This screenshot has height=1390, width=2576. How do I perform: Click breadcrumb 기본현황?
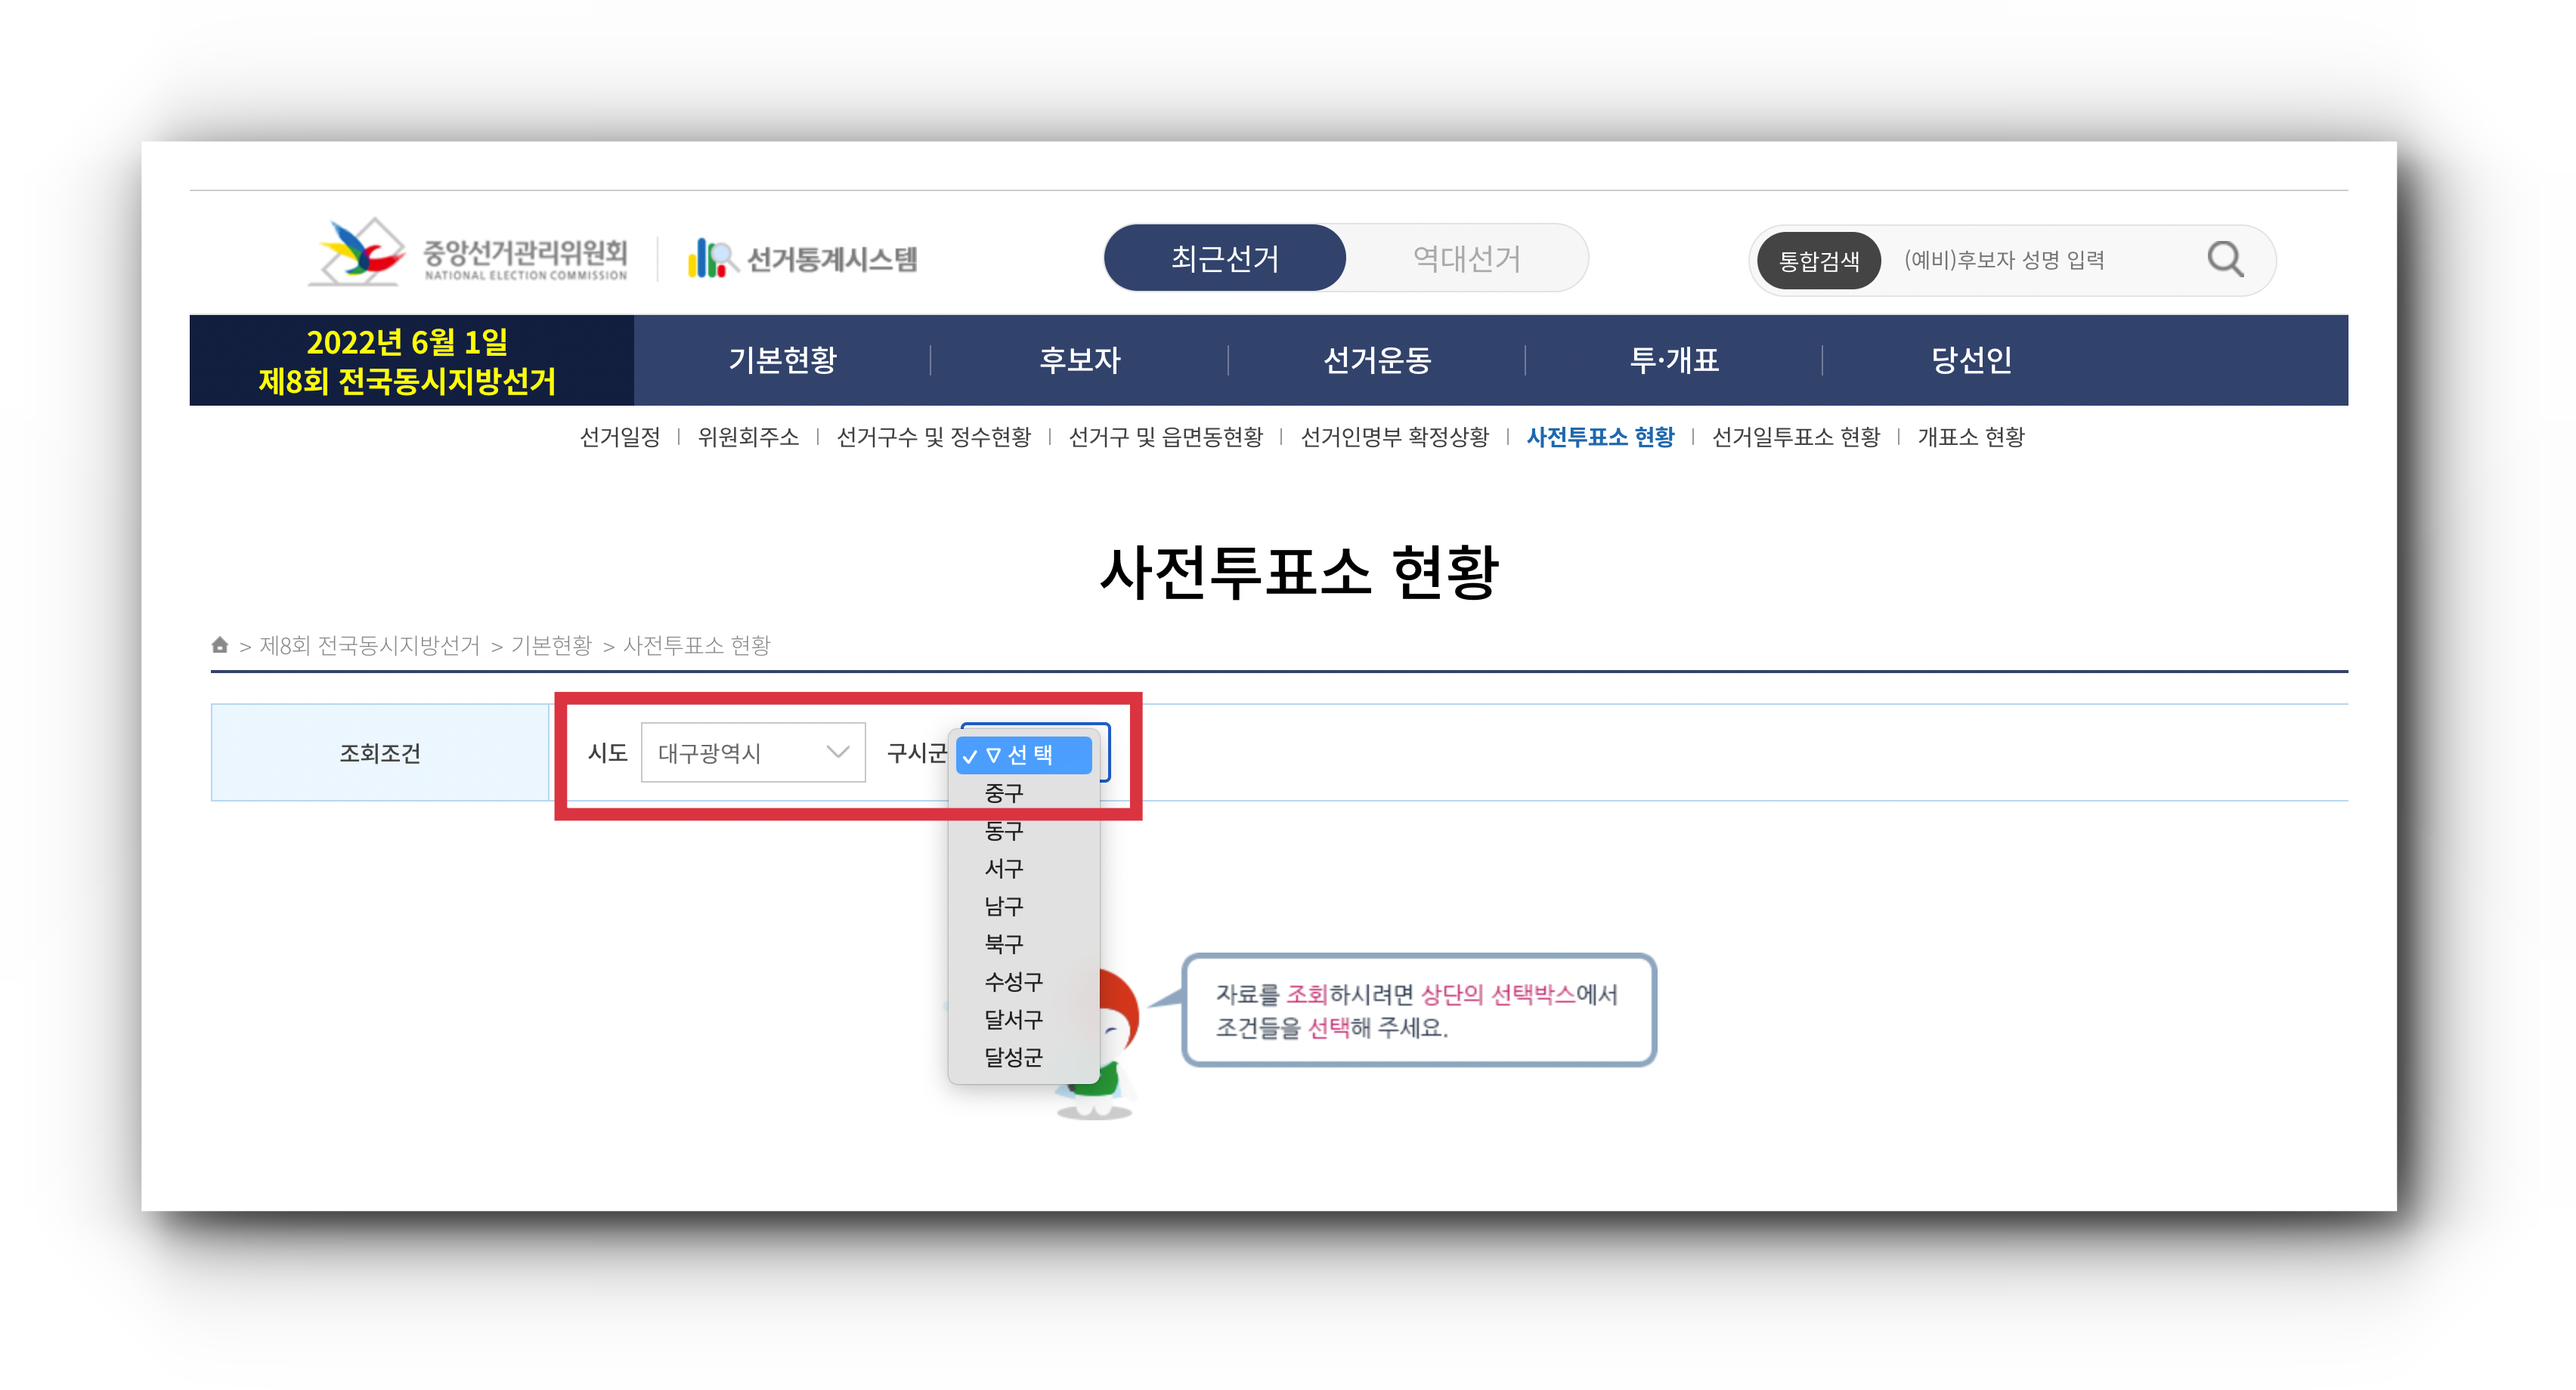(x=551, y=646)
